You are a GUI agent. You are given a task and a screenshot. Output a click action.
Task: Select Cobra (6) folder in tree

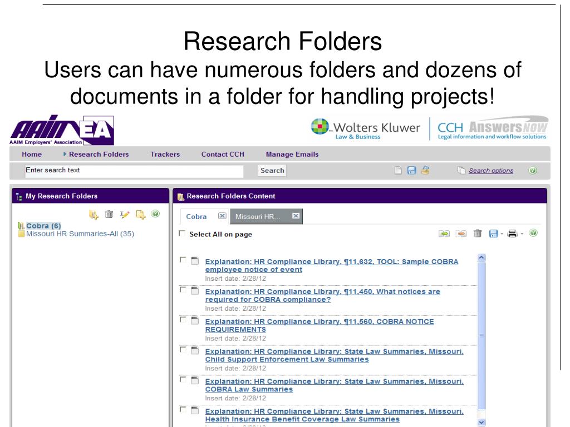43,226
